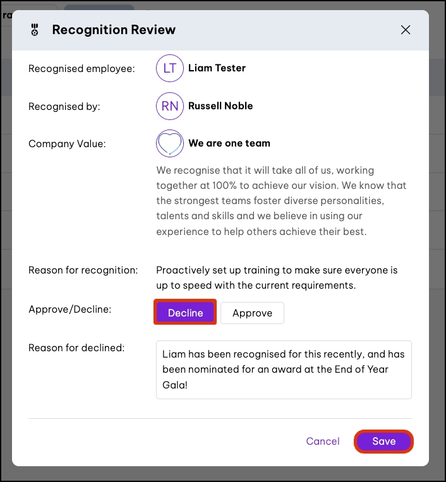Click the Recognition Review title text
Screen dimensions: 446x482
click(x=114, y=30)
